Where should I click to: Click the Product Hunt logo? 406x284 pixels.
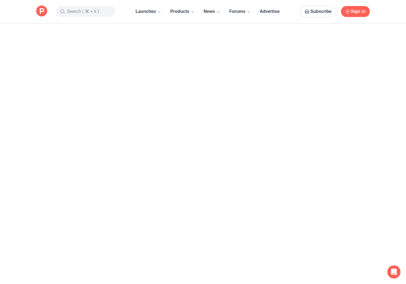click(x=42, y=11)
